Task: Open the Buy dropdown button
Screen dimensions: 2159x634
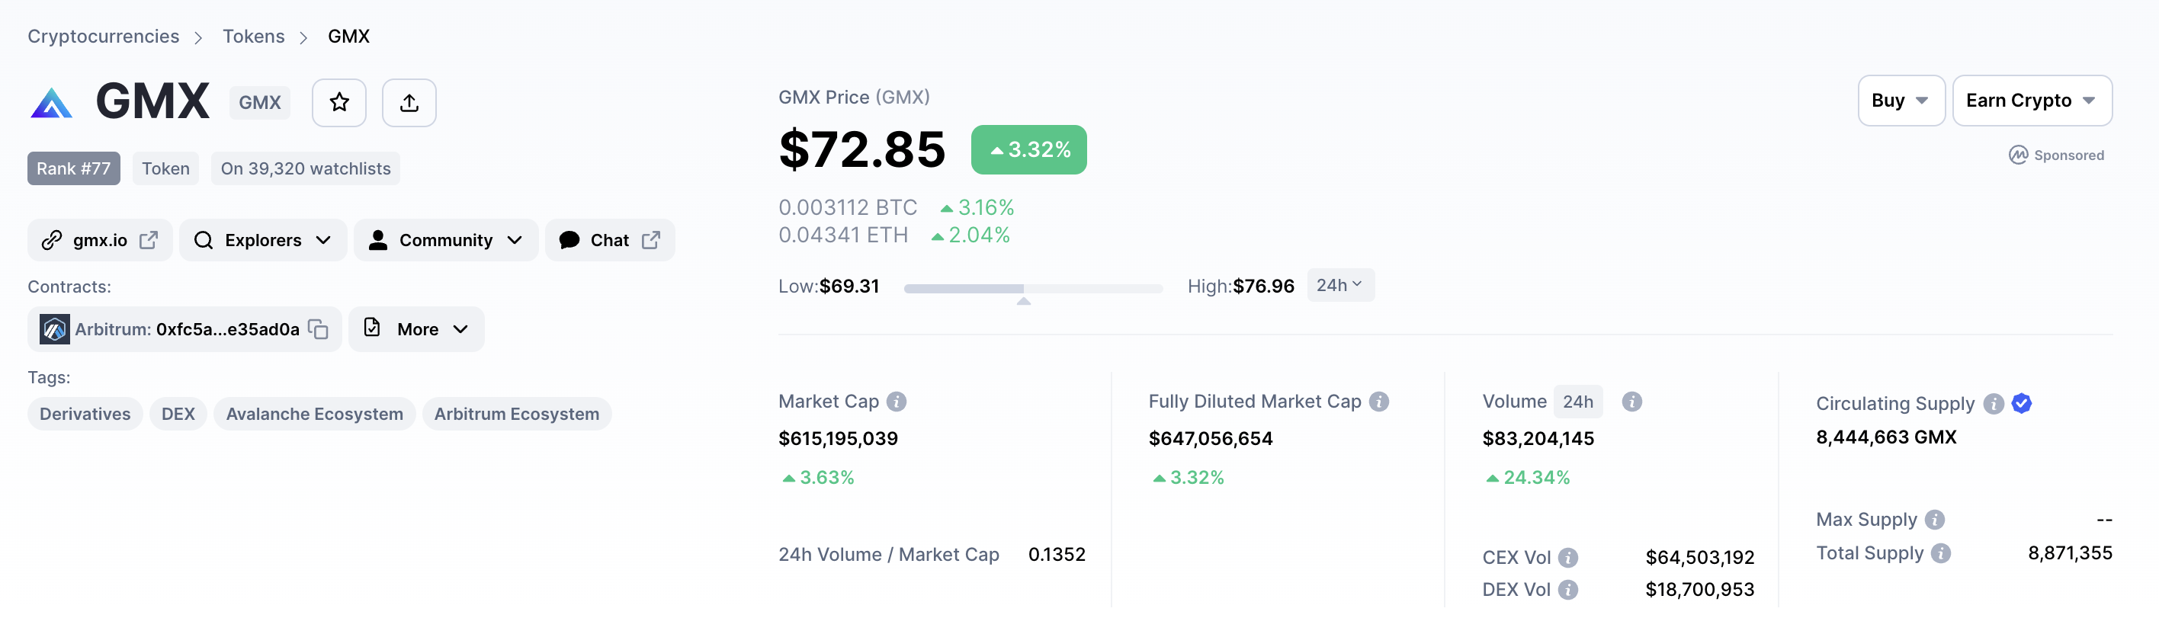Action: point(1900,101)
